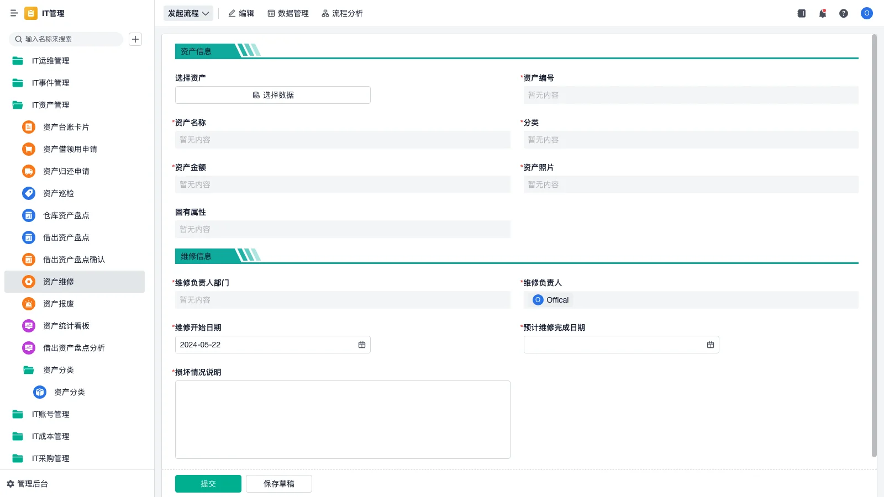Click the Offical tag in 维修负责人

pos(551,300)
